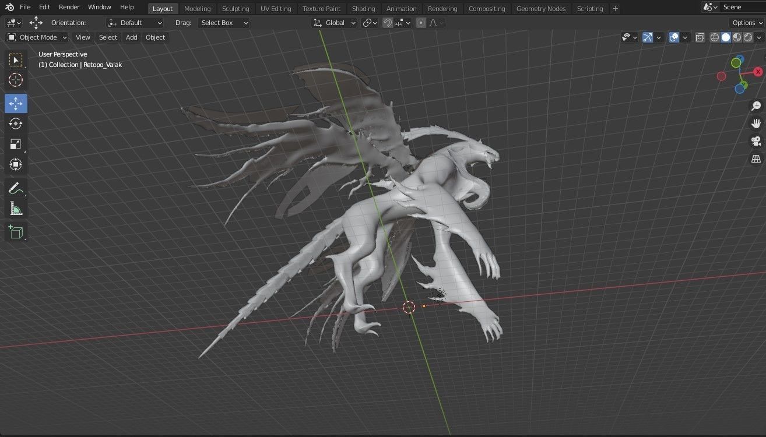Expand the viewport shading options arrow
The image size is (766, 437).
pos(759,37)
